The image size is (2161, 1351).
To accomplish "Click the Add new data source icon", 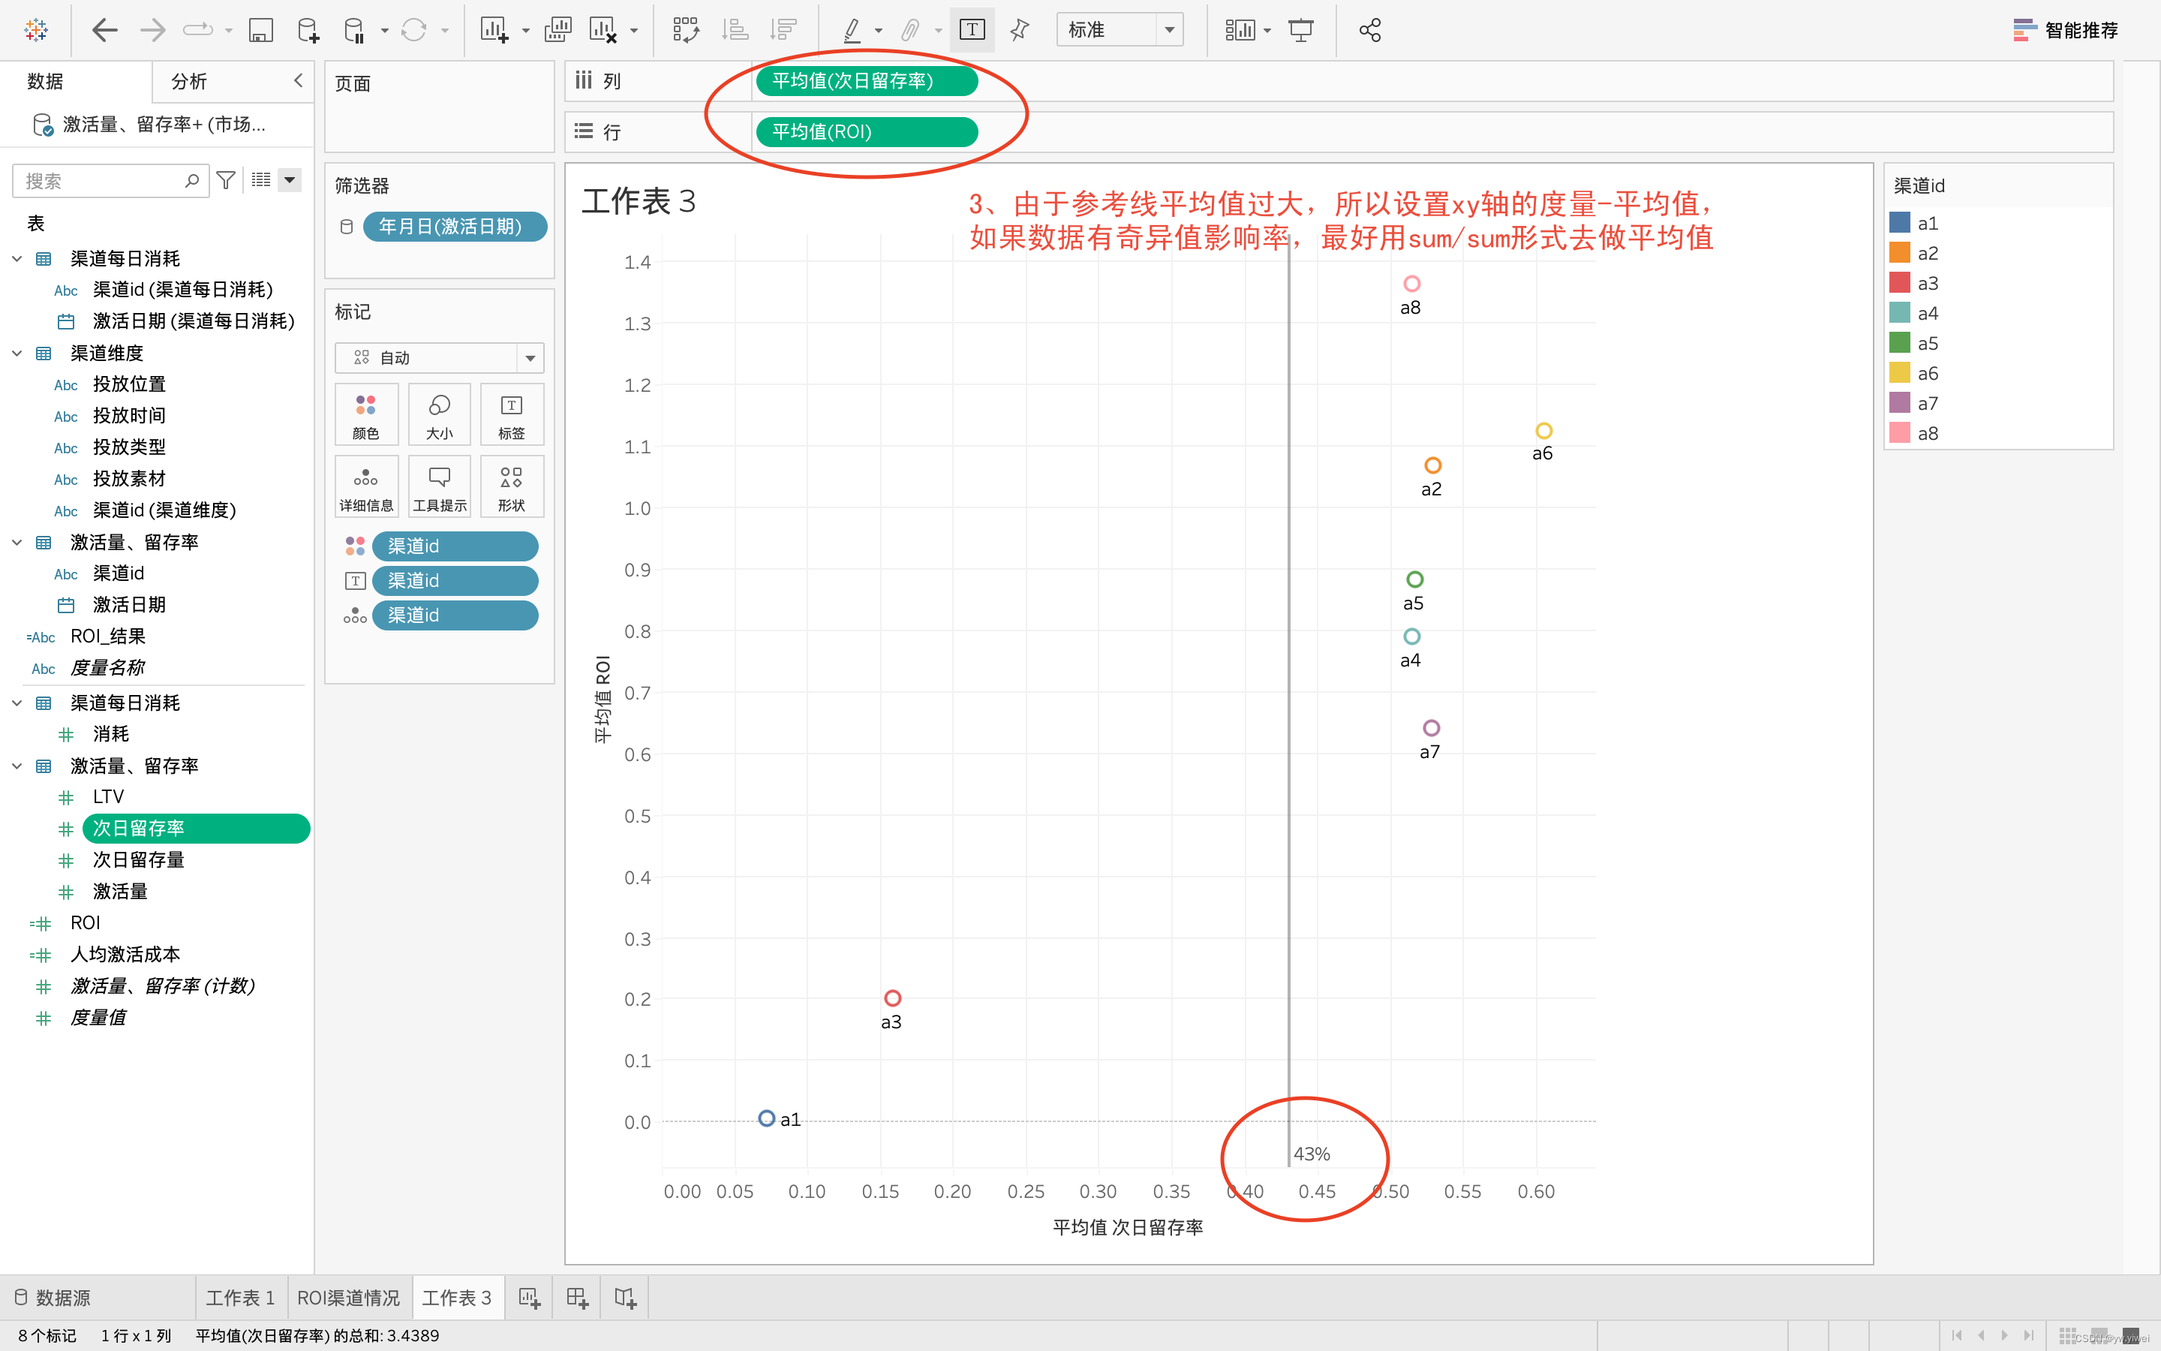I will pyautogui.click(x=307, y=30).
